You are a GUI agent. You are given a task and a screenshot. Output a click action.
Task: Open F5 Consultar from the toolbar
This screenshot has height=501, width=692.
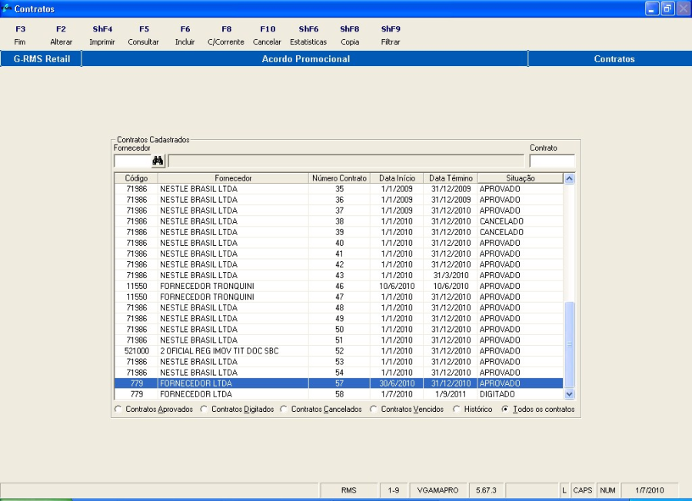(x=144, y=35)
